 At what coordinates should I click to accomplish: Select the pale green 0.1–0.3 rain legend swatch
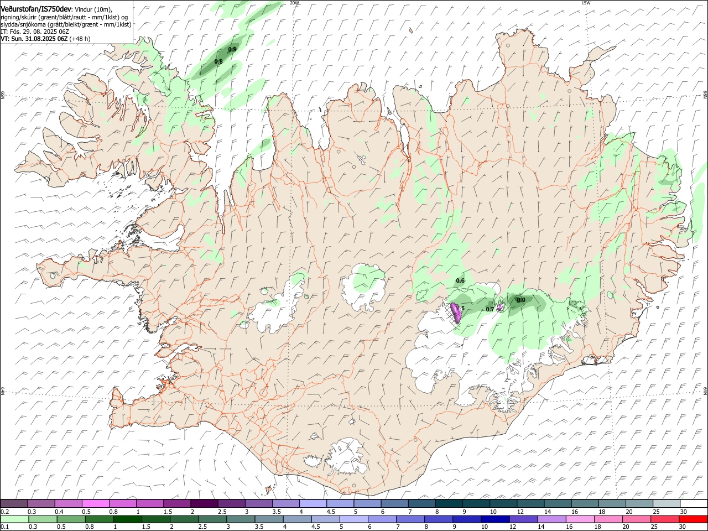click(15, 519)
